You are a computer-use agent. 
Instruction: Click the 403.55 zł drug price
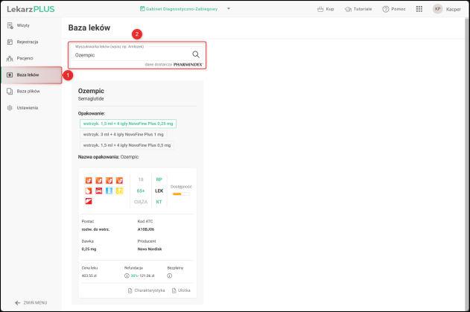coord(89,276)
